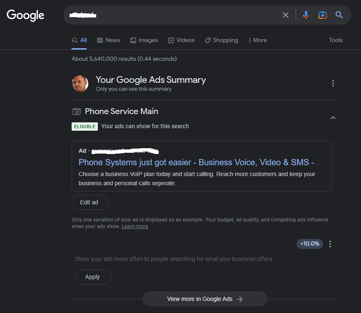Click the 'Show your ads more often' recommendation text
This screenshot has width=361, height=313.
pyautogui.click(x=173, y=259)
